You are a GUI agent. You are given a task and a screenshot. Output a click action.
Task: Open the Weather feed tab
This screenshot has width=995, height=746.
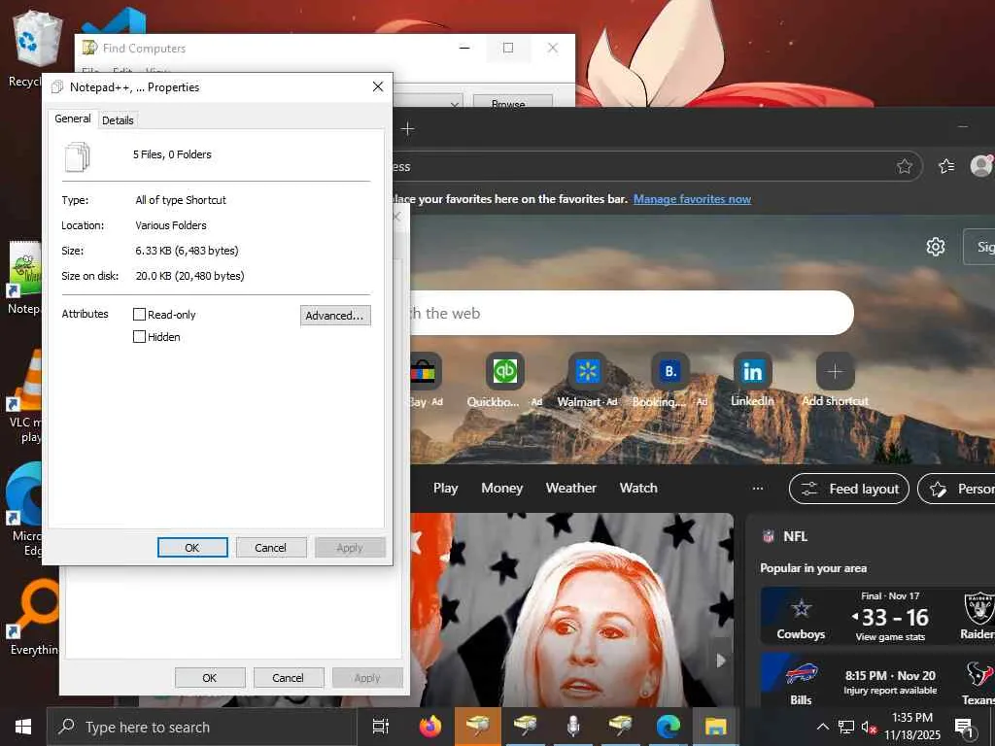click(x=570, y=489)
